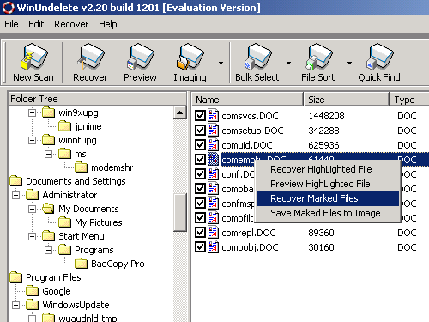Open the Help menu

pos(108,24)
